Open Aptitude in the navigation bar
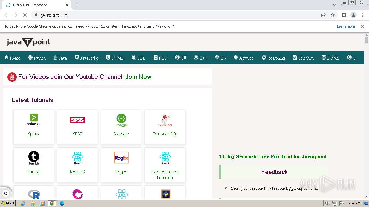Image resolution: width=369 pixels, height=207 pixels. click(244, 58)
